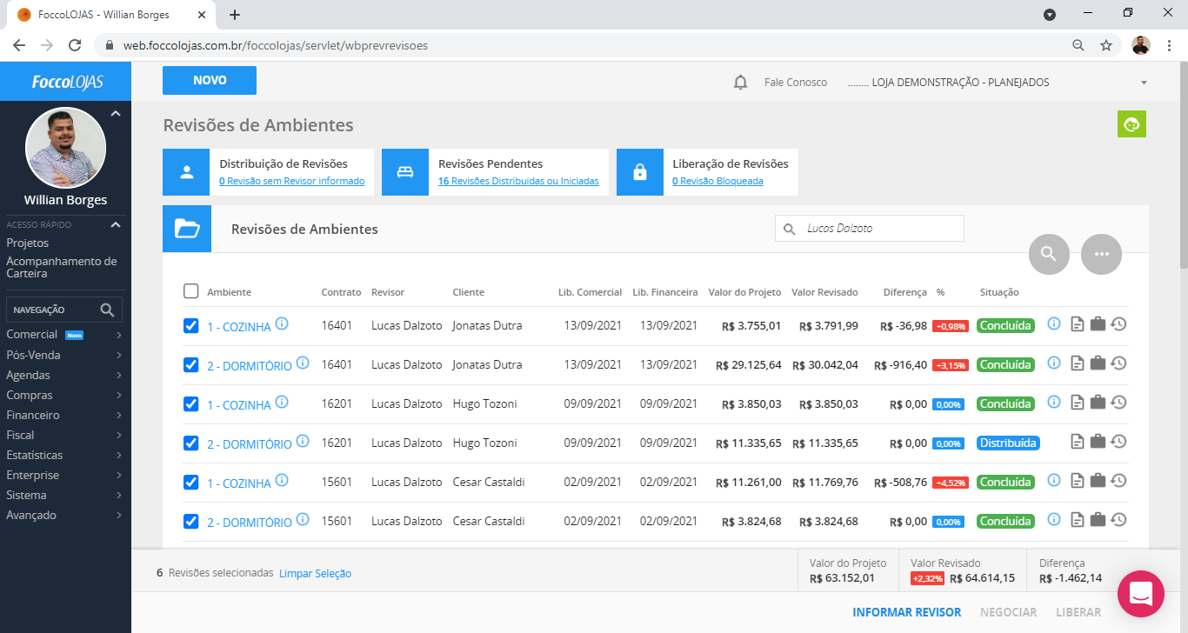The width and height of the screenshot is (1188, 633).
Task: Collapse the Acesso Rápido section
Action: [116, 225]
